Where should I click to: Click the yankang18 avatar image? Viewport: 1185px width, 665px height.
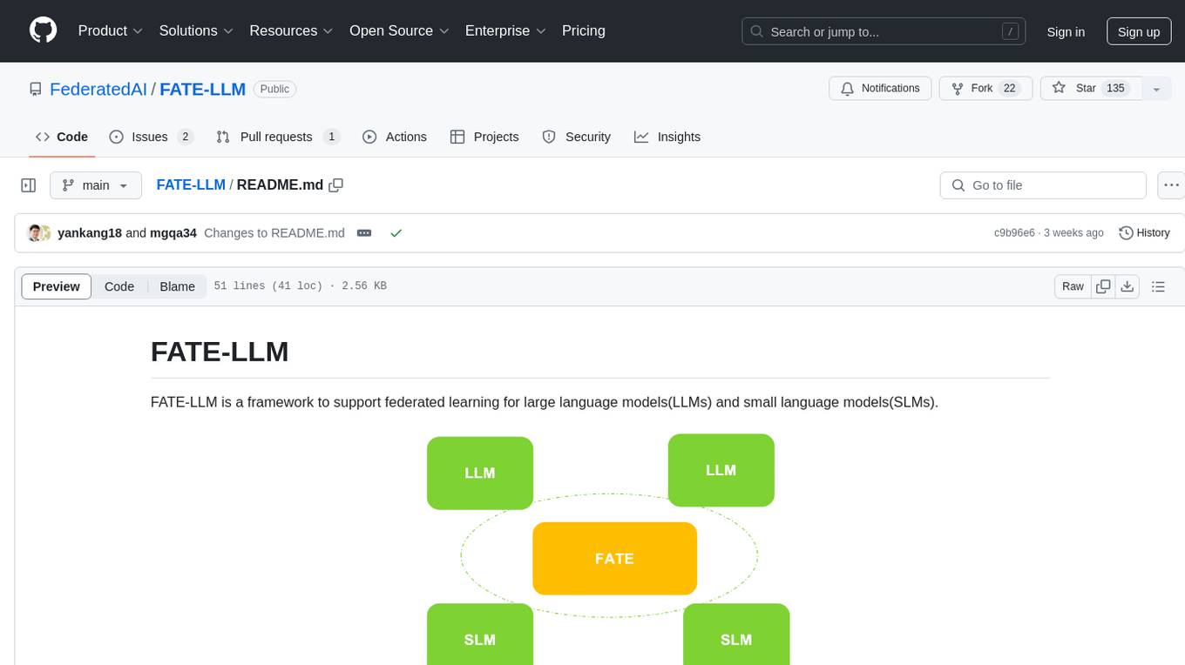(x=35, y=233)
